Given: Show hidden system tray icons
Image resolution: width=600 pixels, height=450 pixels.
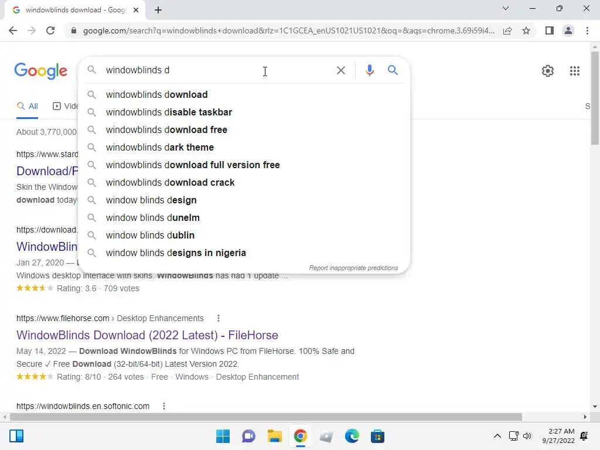Looking at the screenshot, I should [x=497, y=436].
